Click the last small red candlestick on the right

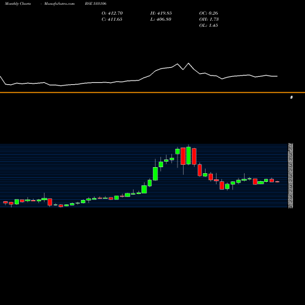coord(278,182)
